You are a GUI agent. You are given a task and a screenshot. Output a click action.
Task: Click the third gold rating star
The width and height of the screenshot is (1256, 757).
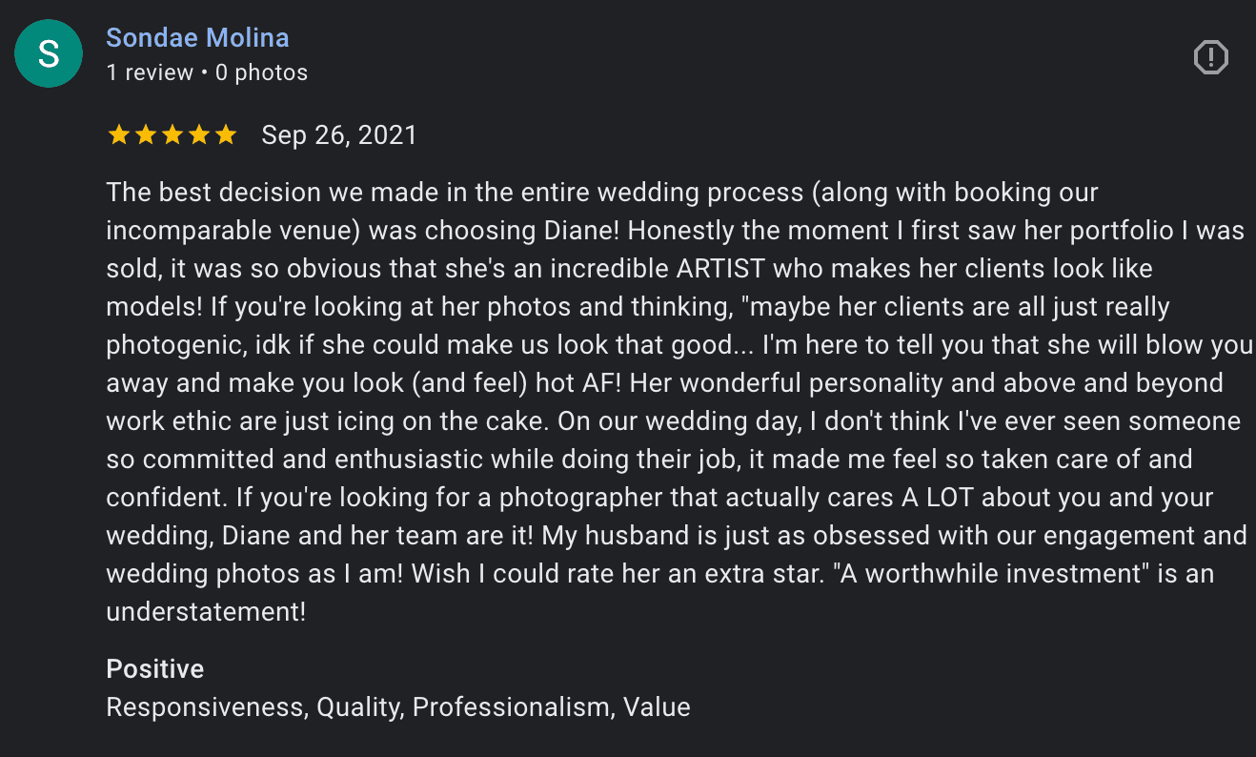pos(172,135)
